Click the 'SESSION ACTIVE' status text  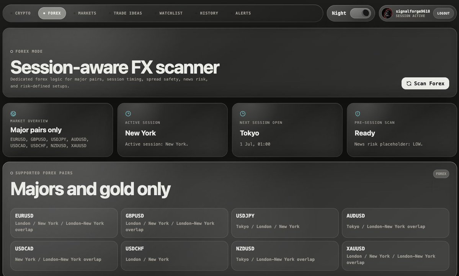coord(410,16)
